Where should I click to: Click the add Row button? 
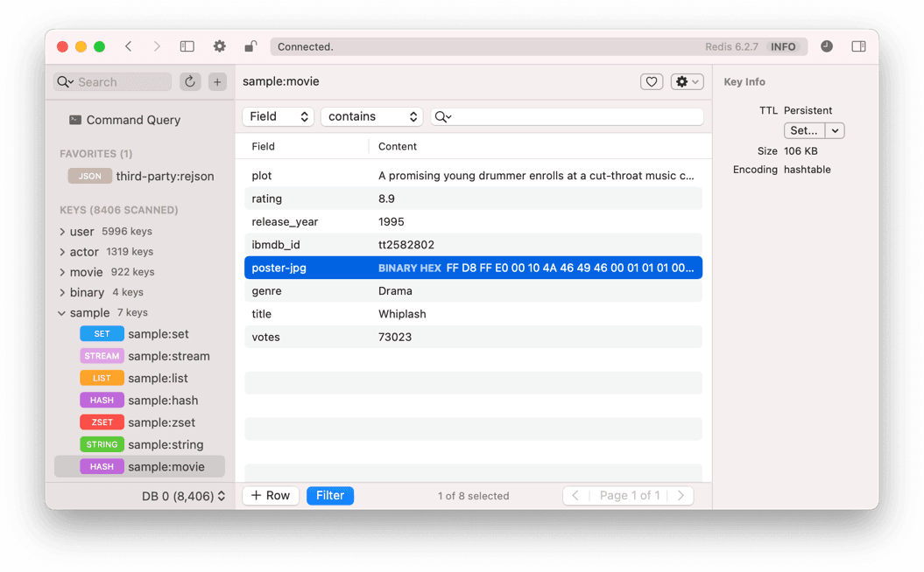271,496
